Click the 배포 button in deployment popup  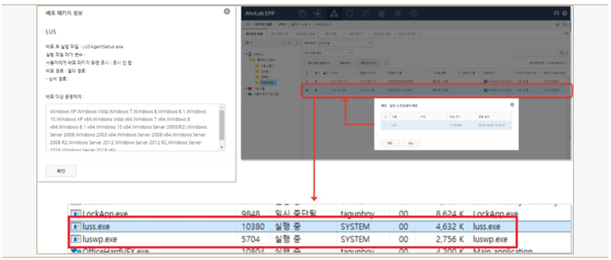point(389,143)
